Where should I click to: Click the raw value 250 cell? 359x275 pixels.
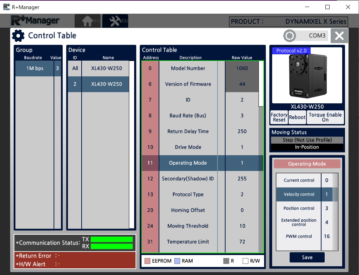coord(242,131)
